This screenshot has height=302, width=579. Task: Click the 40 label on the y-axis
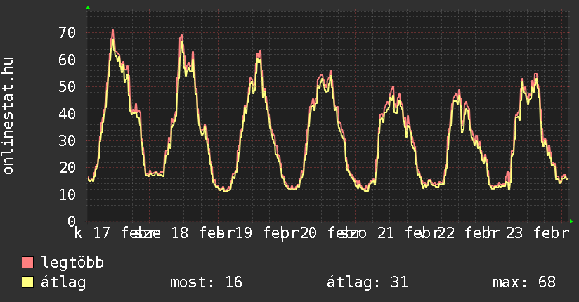coord(66,113)
